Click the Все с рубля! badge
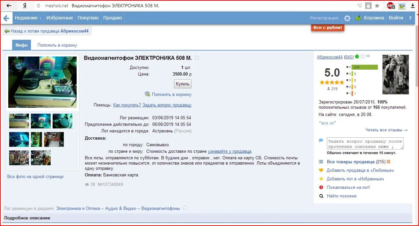This screenshot has height=226, width=419. pos(328,28)
